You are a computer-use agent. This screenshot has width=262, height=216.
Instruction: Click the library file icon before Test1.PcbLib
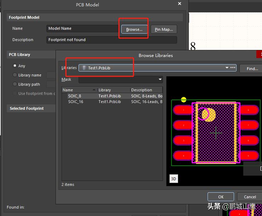(x=84, y=68)
